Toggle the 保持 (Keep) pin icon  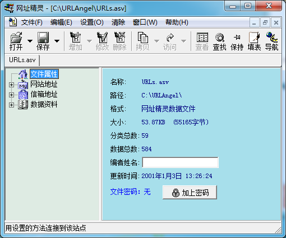(x=237, y=41)
